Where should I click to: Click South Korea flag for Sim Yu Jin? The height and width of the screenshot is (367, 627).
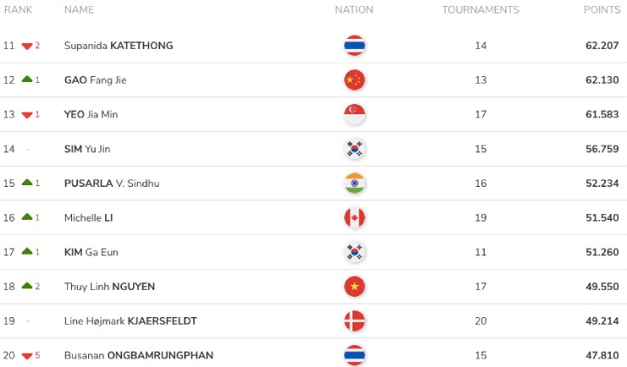pyautogui.click(x=354, y=149)
